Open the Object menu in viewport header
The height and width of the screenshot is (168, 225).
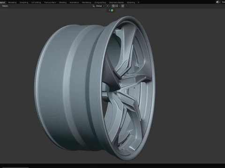tap(5, 6)
